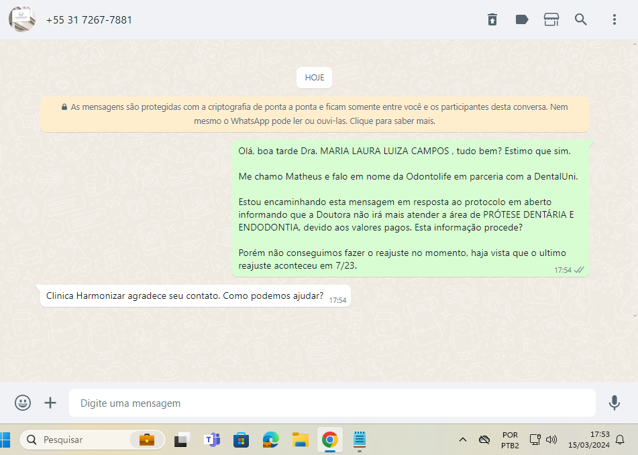638x455 pixels.
Task: Open the three-dot chat menu
Action: [x=615, y=19]
